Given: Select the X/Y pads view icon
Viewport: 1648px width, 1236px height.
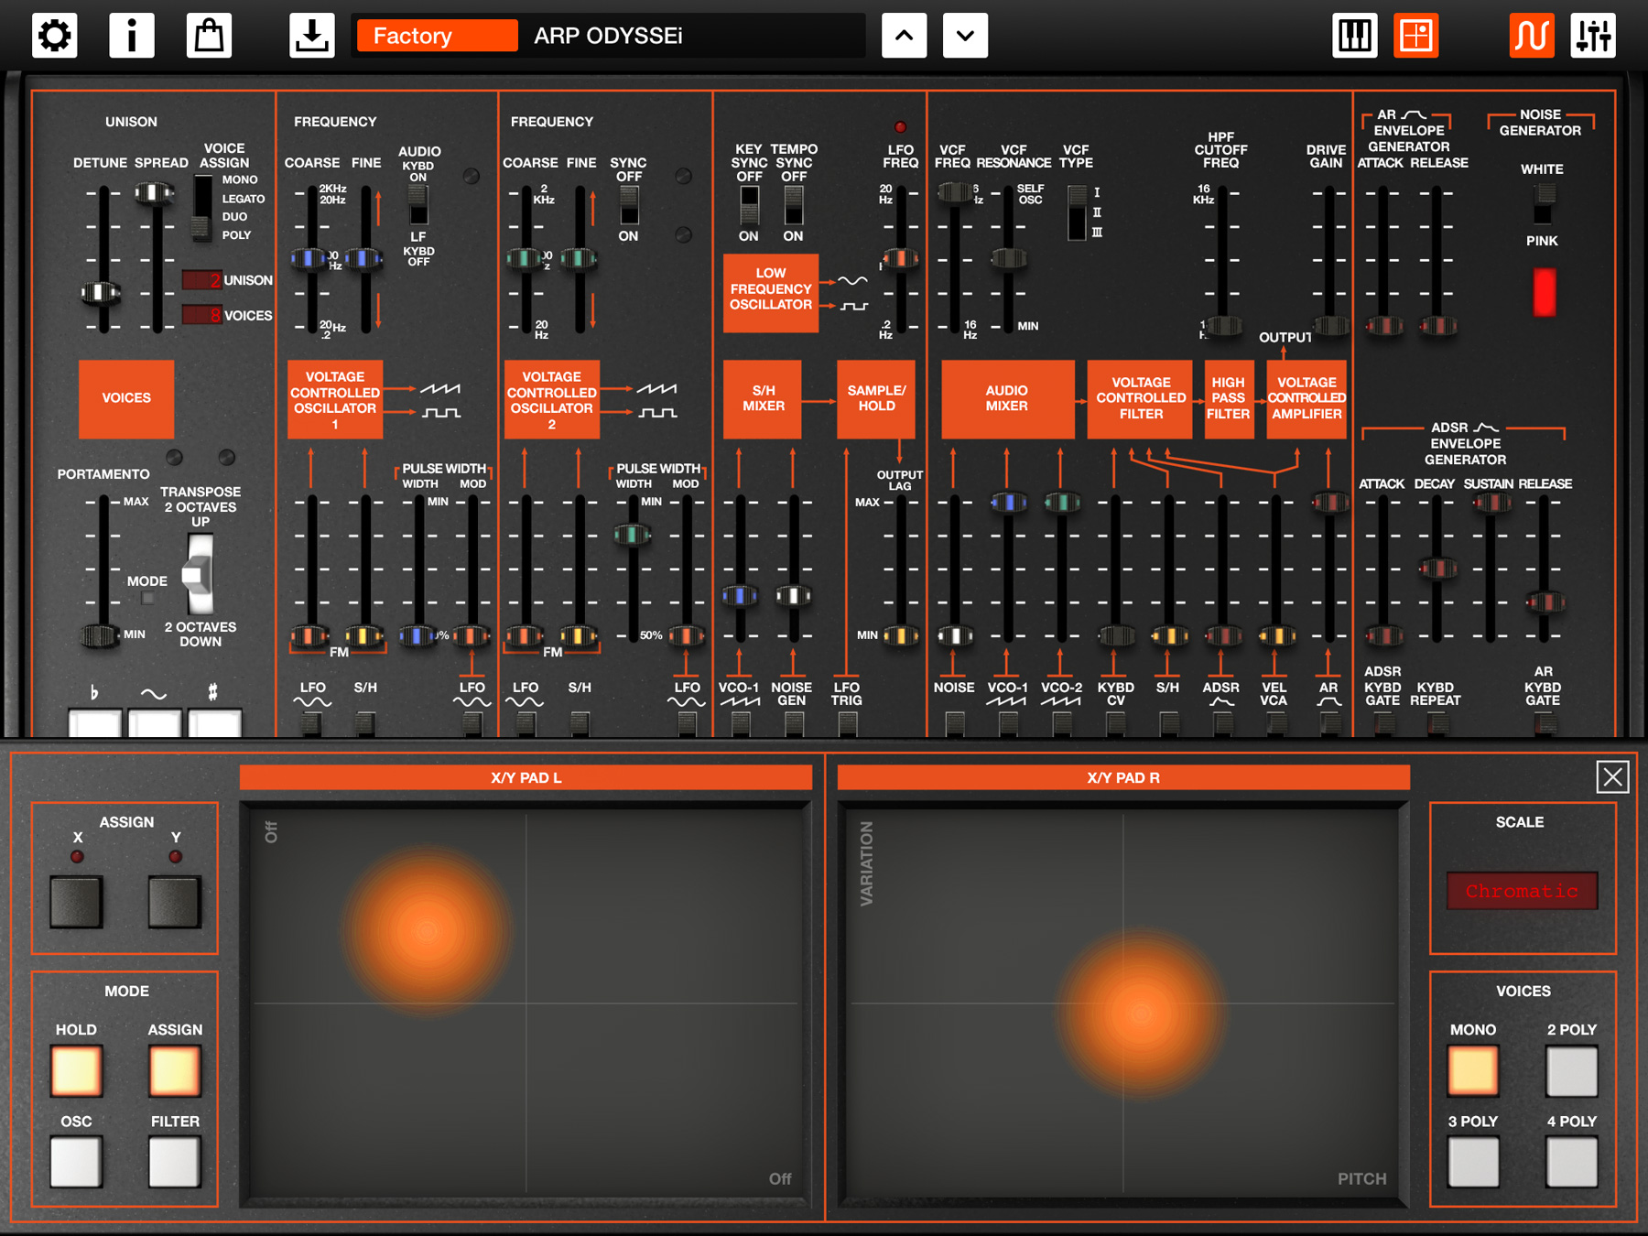Looking at the screenshot, I should (x=1415, y=35).
